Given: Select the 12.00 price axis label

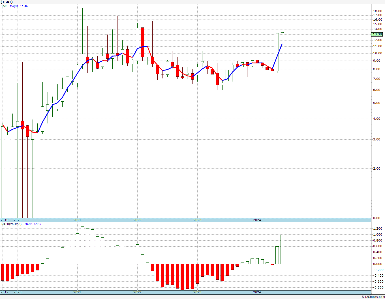Looking at the screenshot, I should [x=377, y=40].
